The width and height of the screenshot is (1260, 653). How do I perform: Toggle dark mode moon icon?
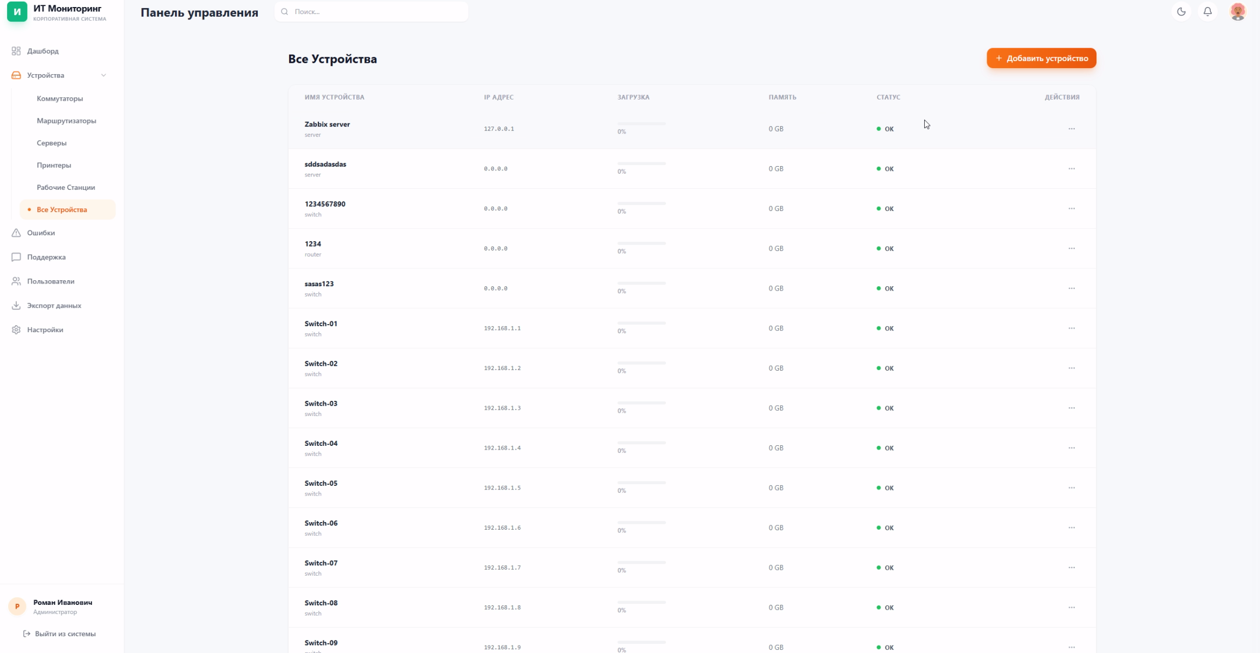(x=1181, y=11)
